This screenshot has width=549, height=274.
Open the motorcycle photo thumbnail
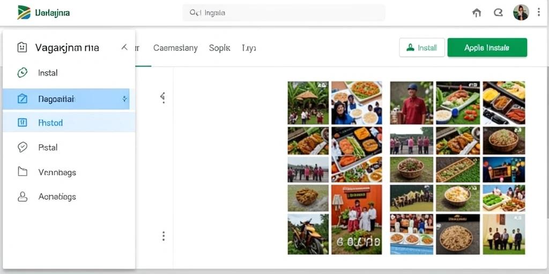pos(308,234)
